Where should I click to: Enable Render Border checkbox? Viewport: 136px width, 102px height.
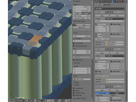coord(74,60)
